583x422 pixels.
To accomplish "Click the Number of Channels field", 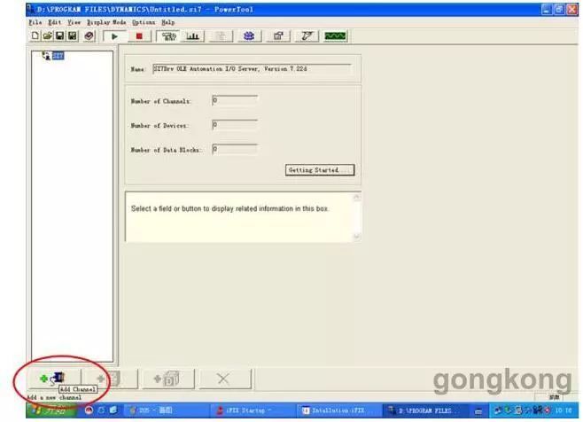I will point(235,101).
